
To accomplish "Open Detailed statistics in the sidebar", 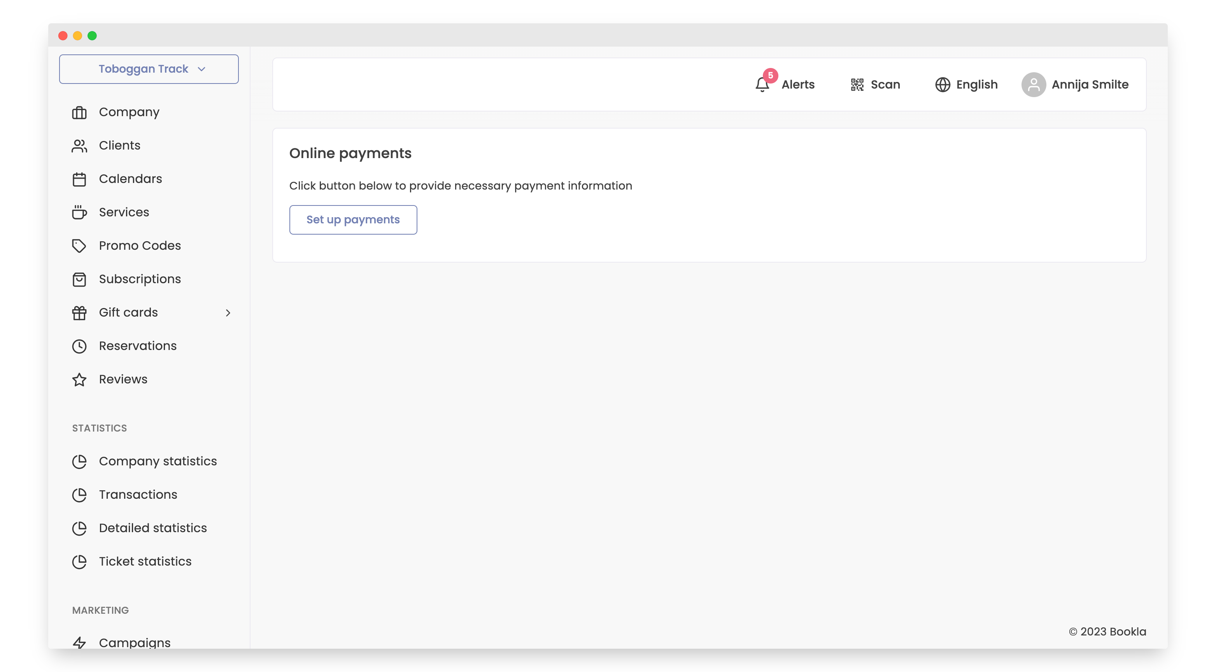I will point(152,528).
